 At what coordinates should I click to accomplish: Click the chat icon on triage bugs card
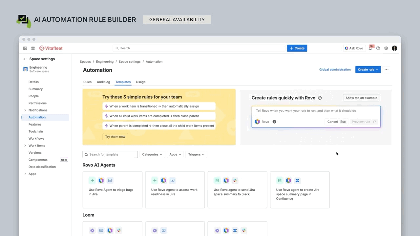point(110,180)
